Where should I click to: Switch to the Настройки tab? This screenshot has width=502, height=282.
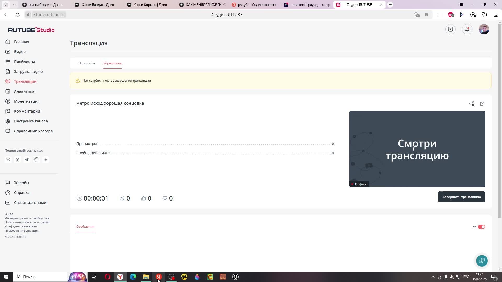(87, 63)
